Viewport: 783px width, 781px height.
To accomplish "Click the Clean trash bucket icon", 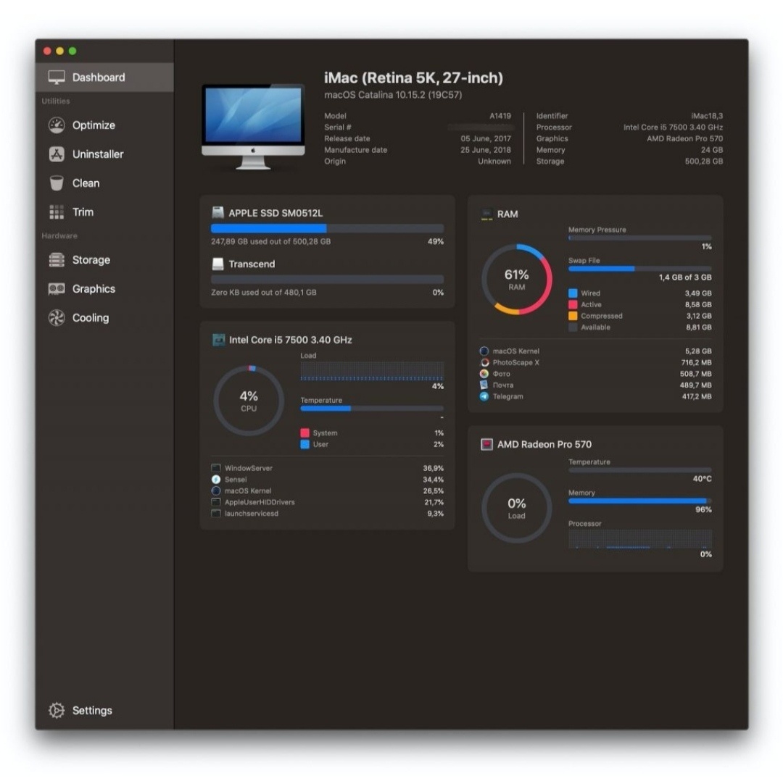I will click(x=57, y=183).
